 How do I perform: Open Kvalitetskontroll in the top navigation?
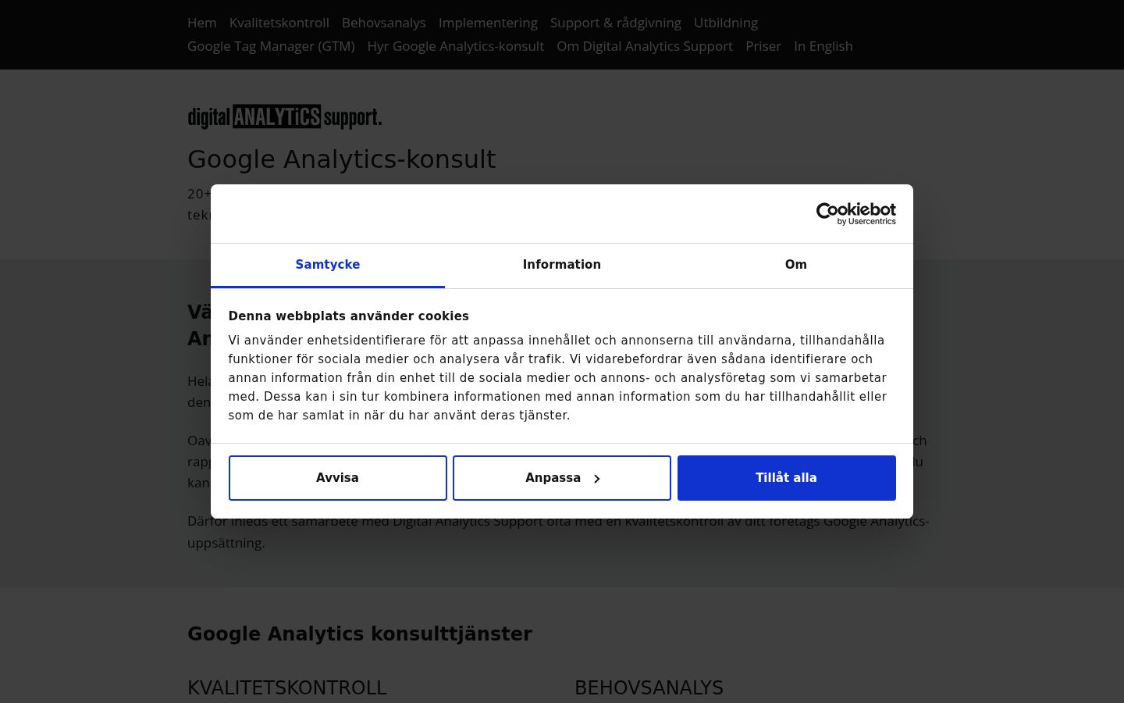point(279,23)
